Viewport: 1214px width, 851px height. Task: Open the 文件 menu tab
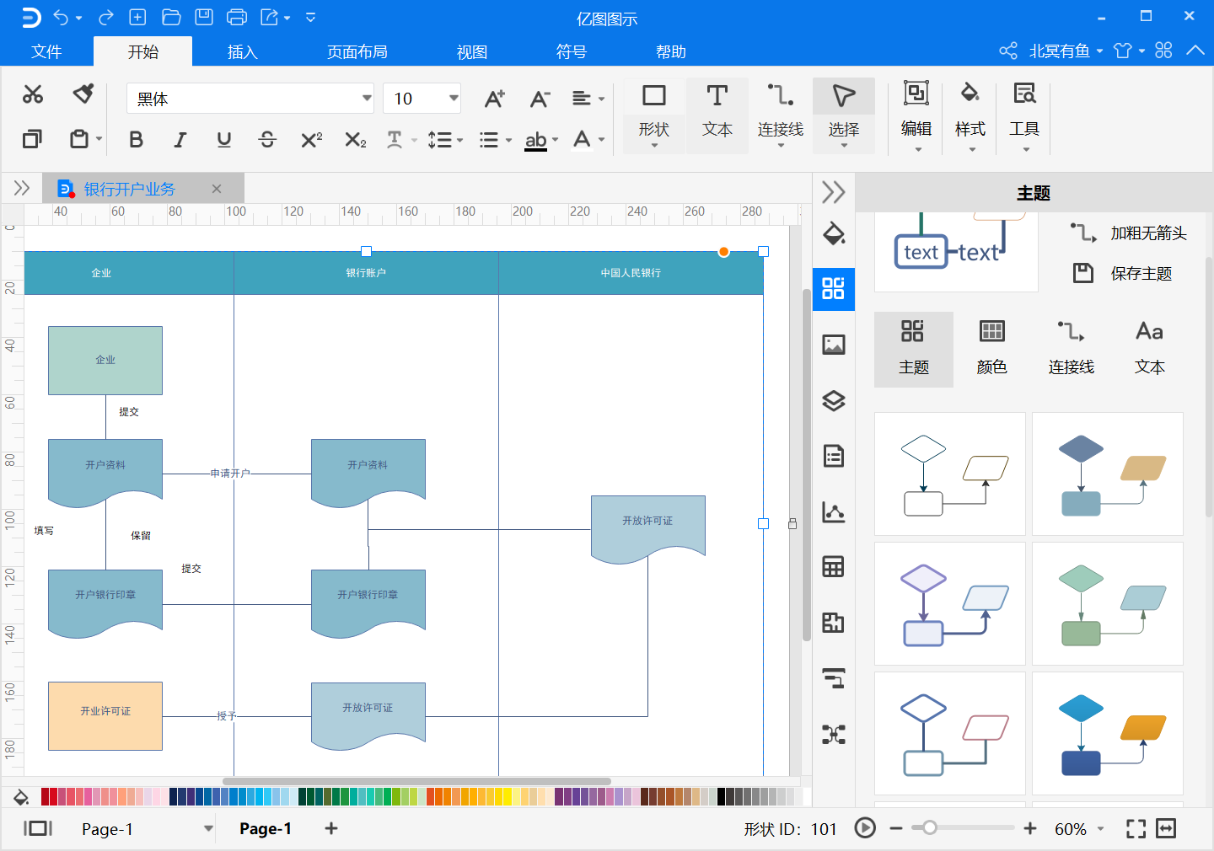46,51
